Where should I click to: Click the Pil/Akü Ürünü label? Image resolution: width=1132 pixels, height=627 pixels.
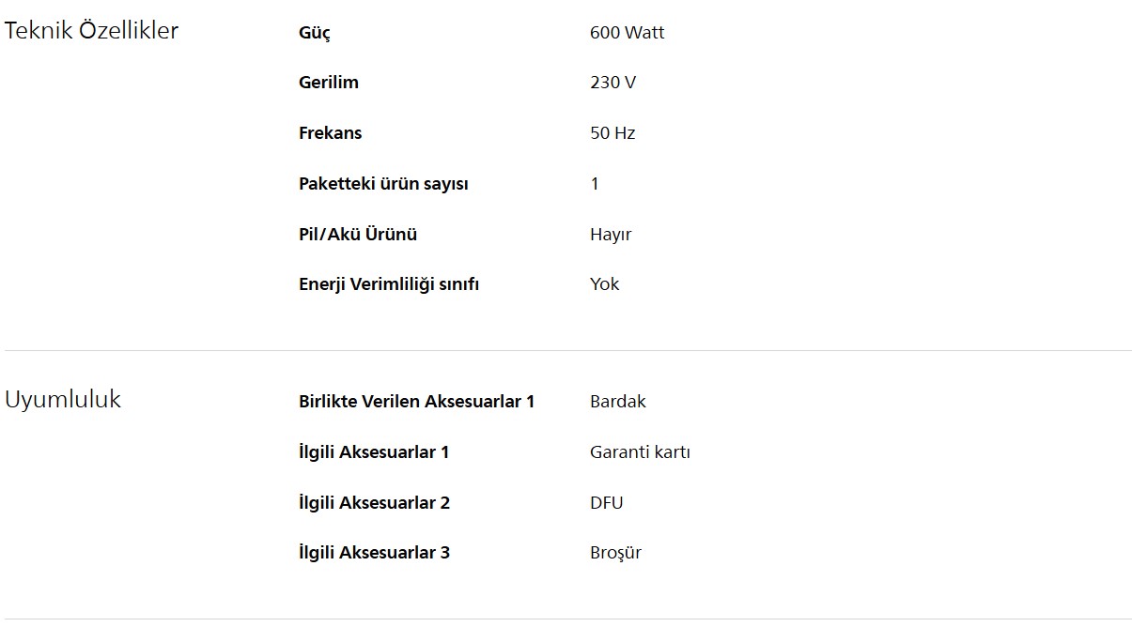tap(358, 235)
